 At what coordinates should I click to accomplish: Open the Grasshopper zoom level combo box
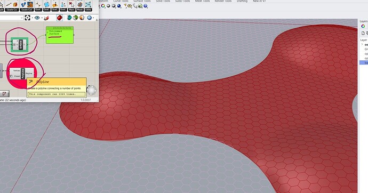tap(12, 18)
